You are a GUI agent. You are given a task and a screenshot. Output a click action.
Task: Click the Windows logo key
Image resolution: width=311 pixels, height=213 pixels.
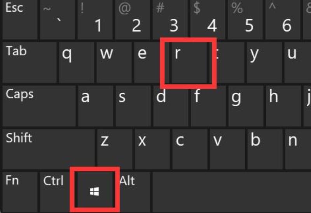coord(94,190)
